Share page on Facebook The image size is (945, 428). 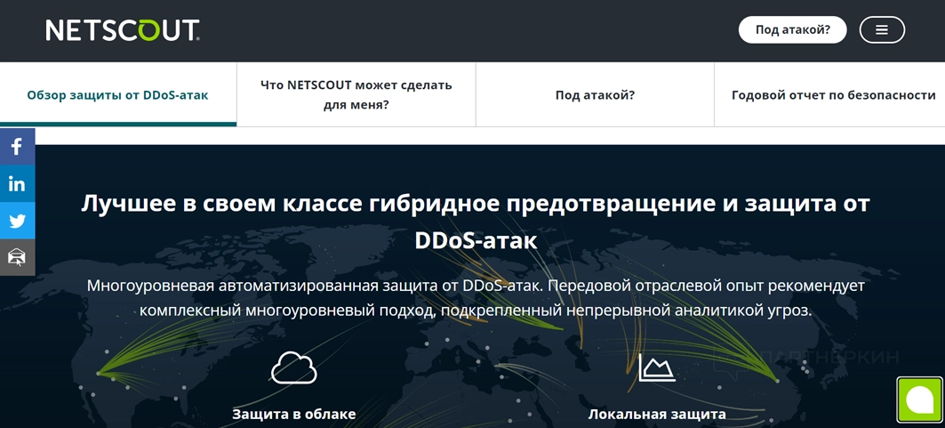(x=18, y=147)
